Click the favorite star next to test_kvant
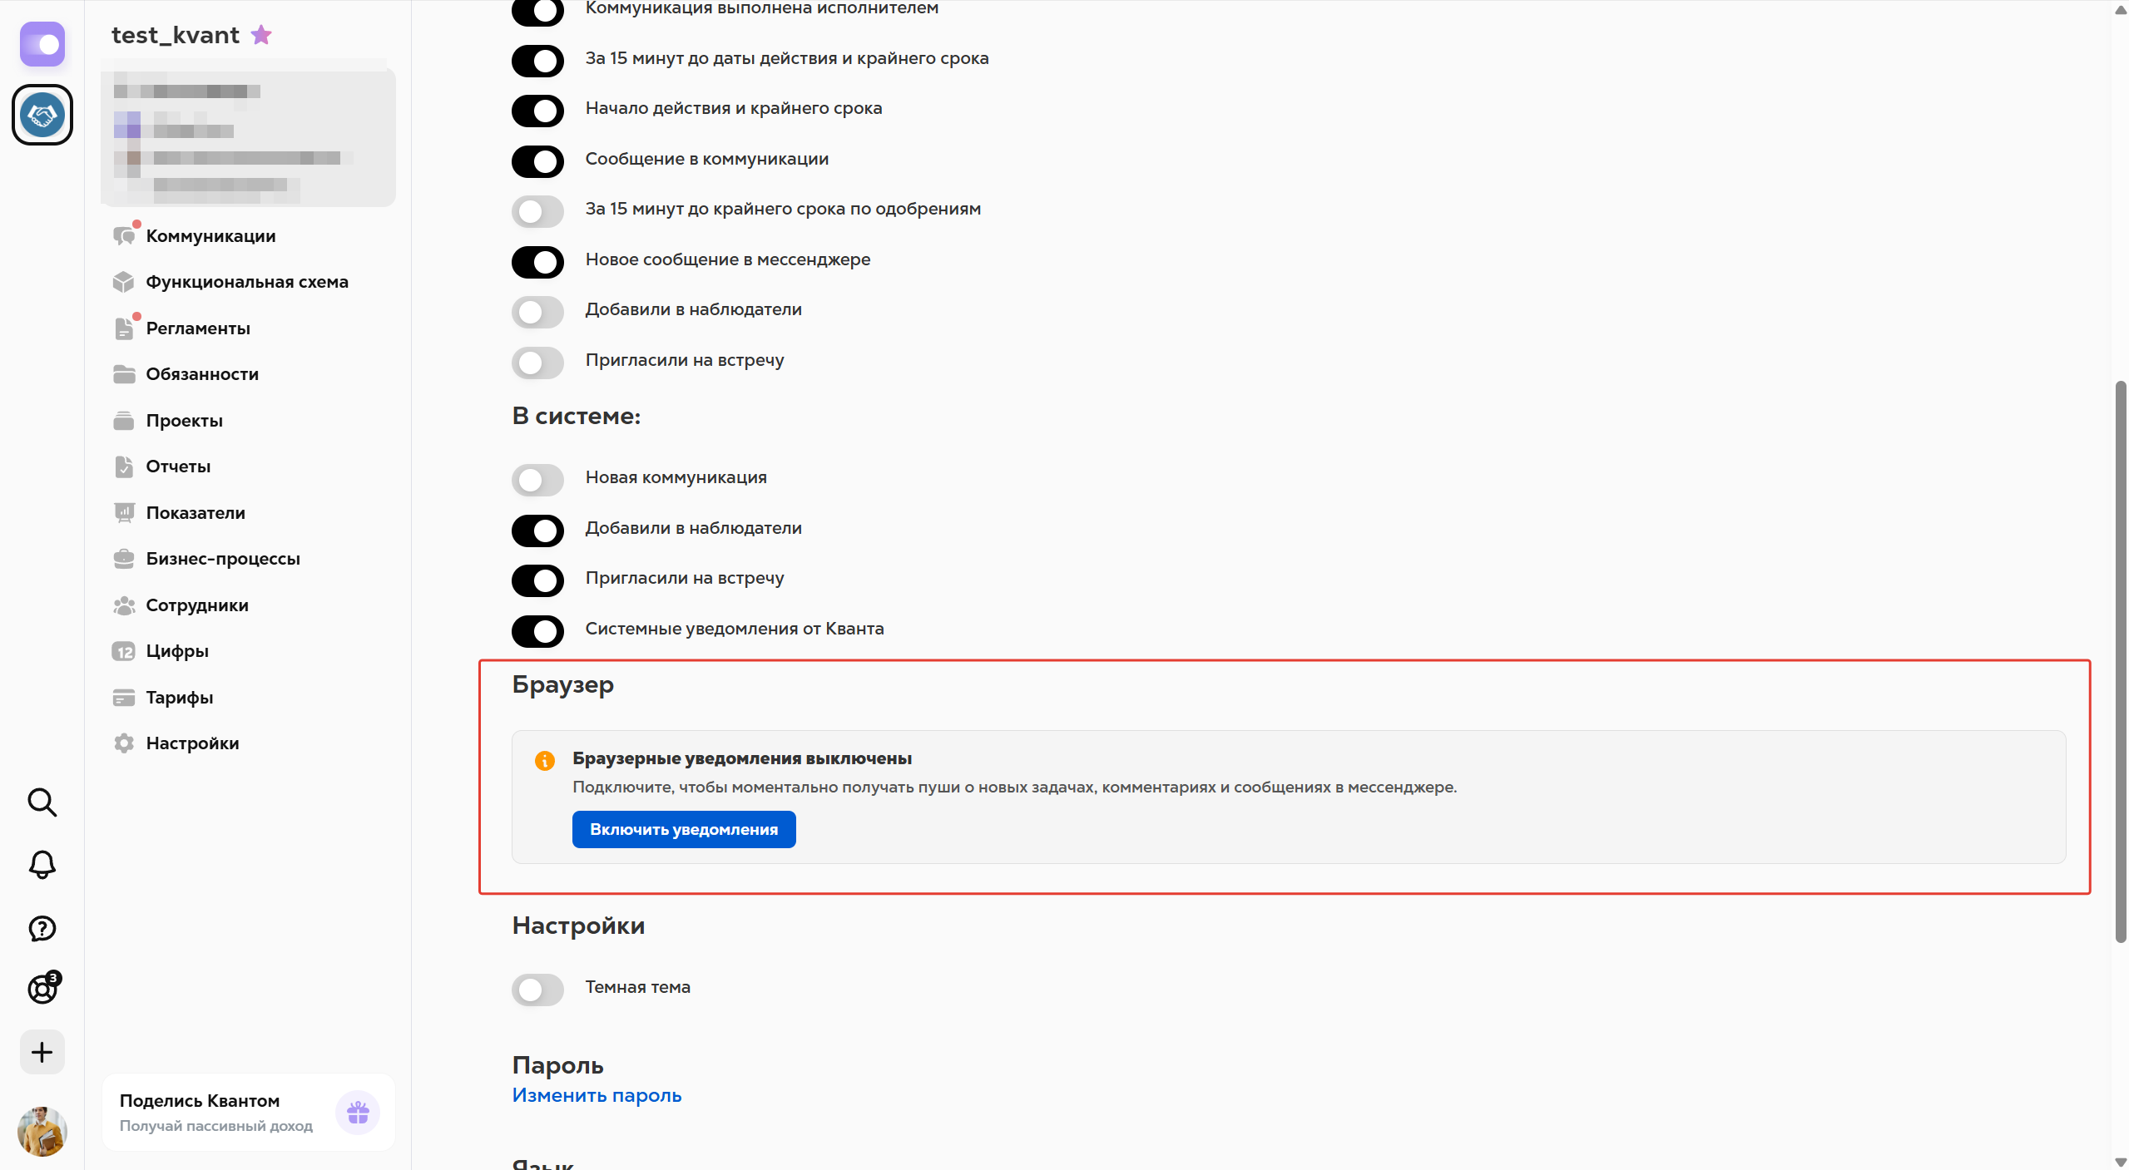The height and width of the screenshot is (1170, 2129). [x=261, y=35]
